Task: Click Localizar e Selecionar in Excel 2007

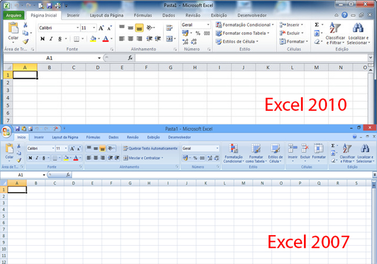Action: click(x=365, y=153)
